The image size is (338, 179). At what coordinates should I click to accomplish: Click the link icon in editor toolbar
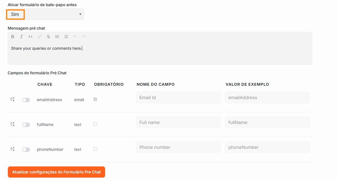(39, 37)
